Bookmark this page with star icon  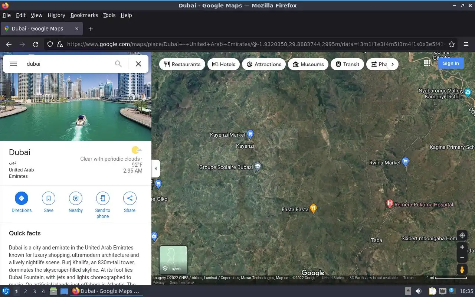coord(452,44)
